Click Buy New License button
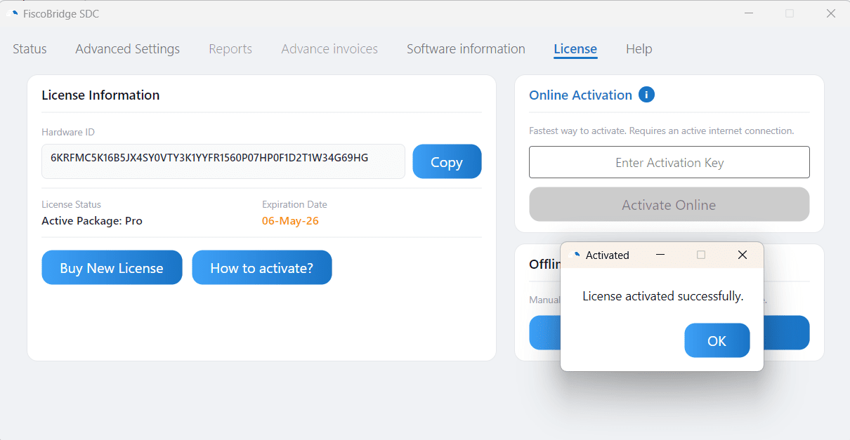The width and height of the screenshot is (850, 440). (112, 267)
